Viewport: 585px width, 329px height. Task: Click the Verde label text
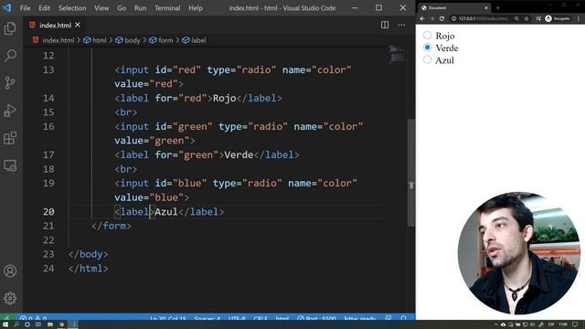click(x=447, y=48)
